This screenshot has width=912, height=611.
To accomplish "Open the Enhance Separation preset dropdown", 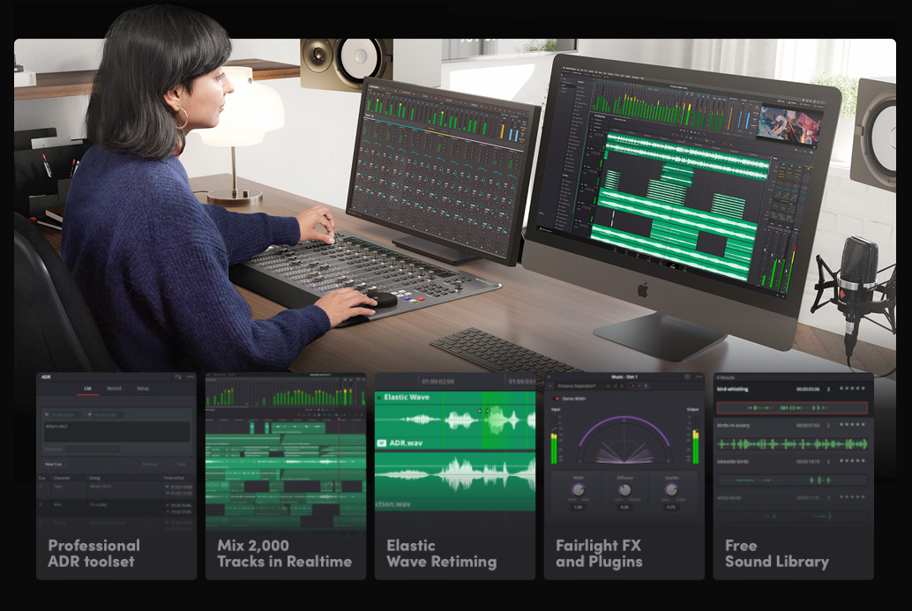I will tap(585, 386).
